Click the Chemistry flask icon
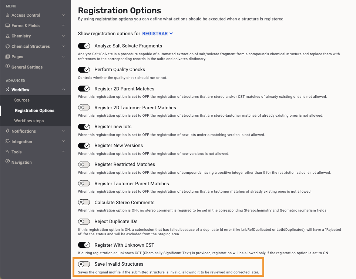The image size is (356, 279). point(8,36)
